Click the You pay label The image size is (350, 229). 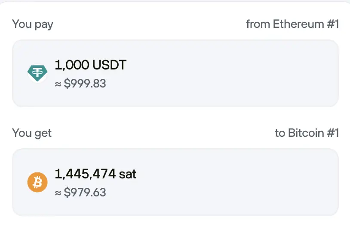33,24
